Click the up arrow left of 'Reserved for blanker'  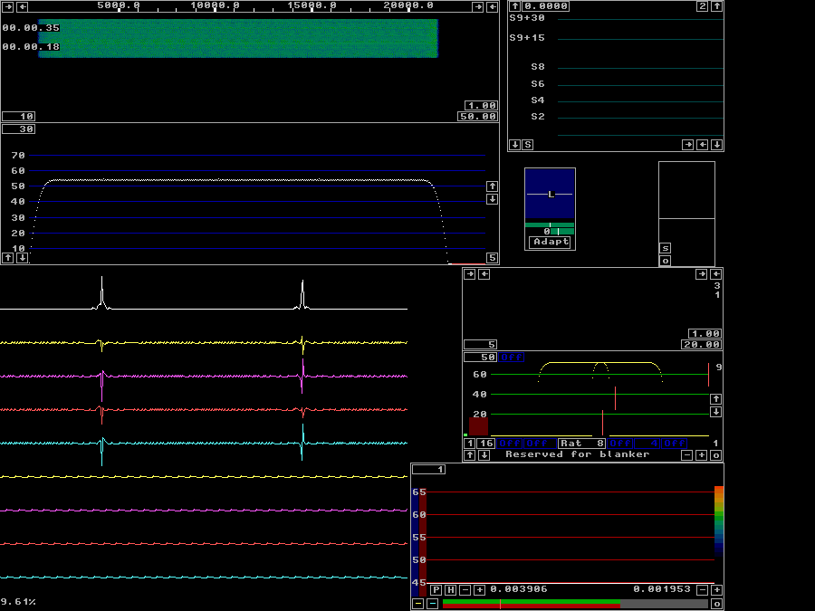(x=469, y=455)
